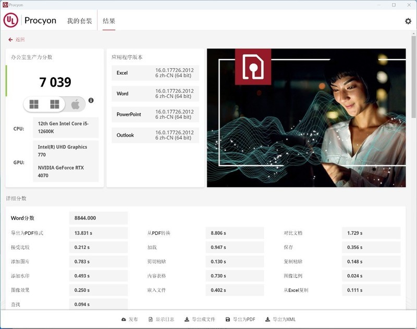Click the export-as-PDF disk icon
417x329 pixels.
pyautogui.click(x=228, y=319)
